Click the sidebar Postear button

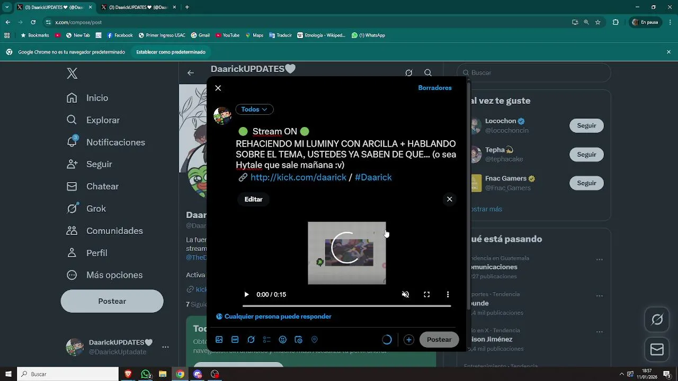coord(112,301)
